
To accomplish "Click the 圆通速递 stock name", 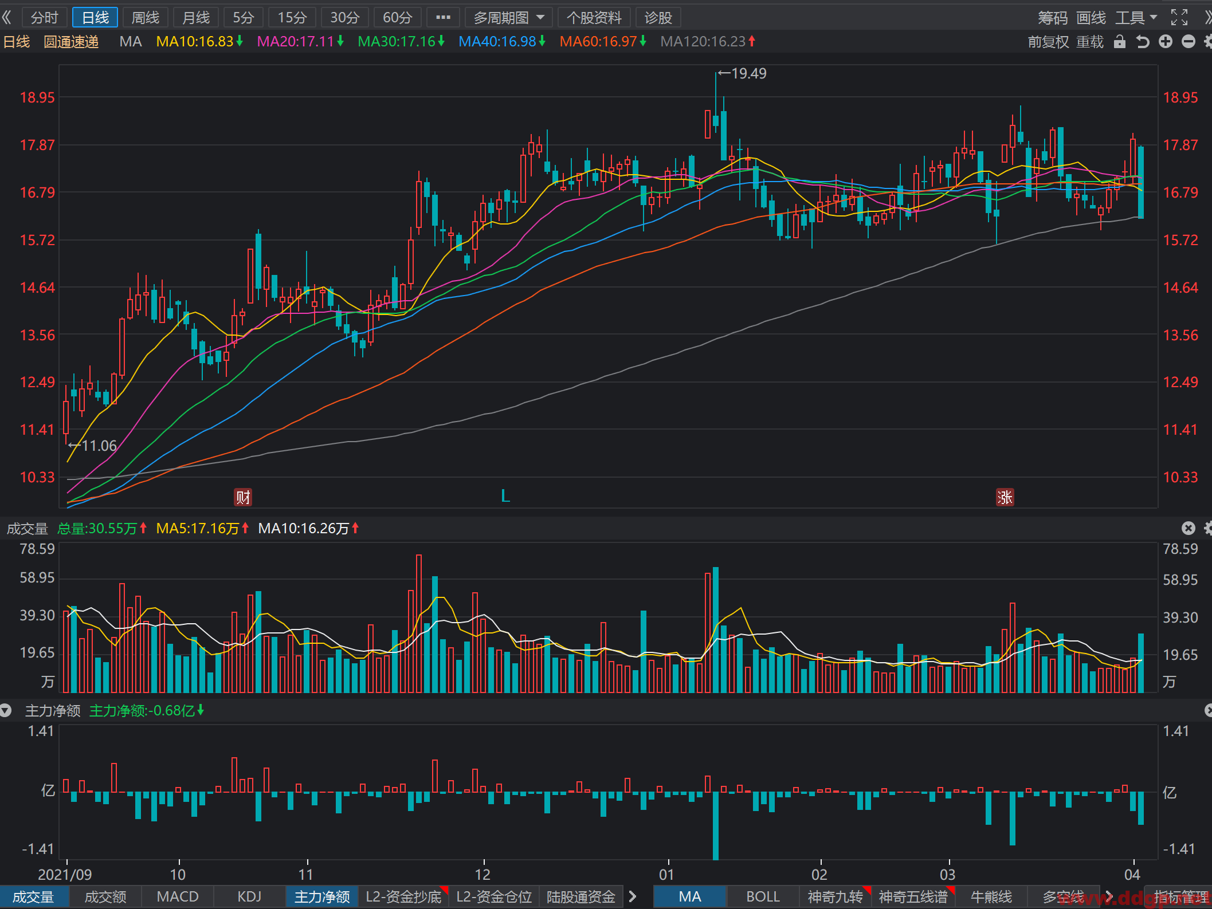I will click(x=71, y=42).
